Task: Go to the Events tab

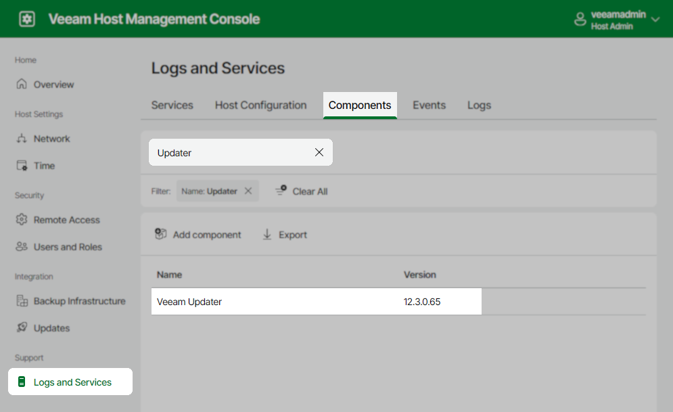Action: click(430, 105)
